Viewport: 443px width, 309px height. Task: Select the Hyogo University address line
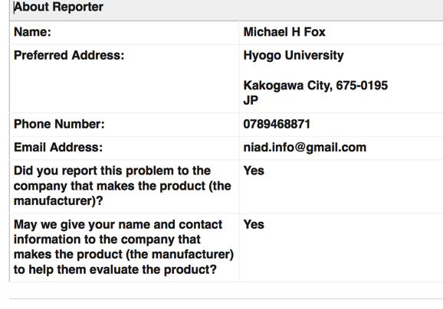click(294, 55)
